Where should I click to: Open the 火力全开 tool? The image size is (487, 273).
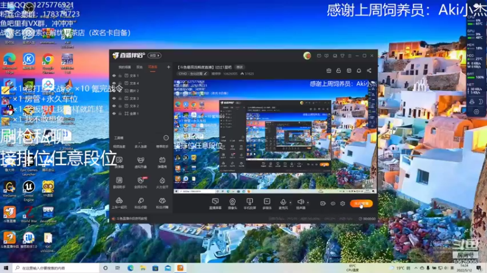[x=162, y=183]
